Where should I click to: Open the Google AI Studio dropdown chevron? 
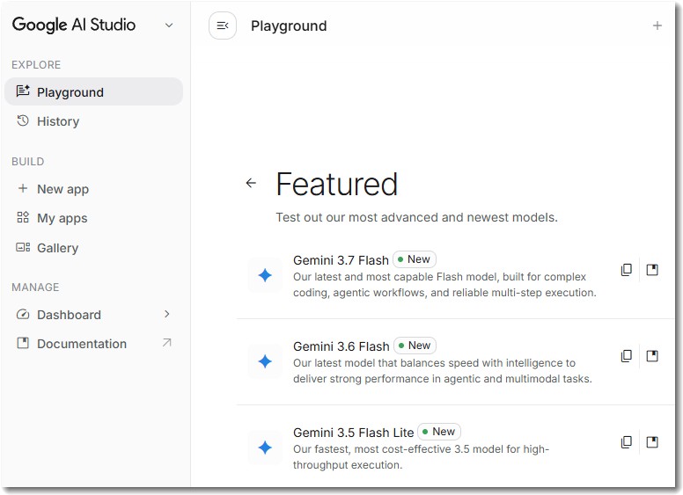[169, 25]
